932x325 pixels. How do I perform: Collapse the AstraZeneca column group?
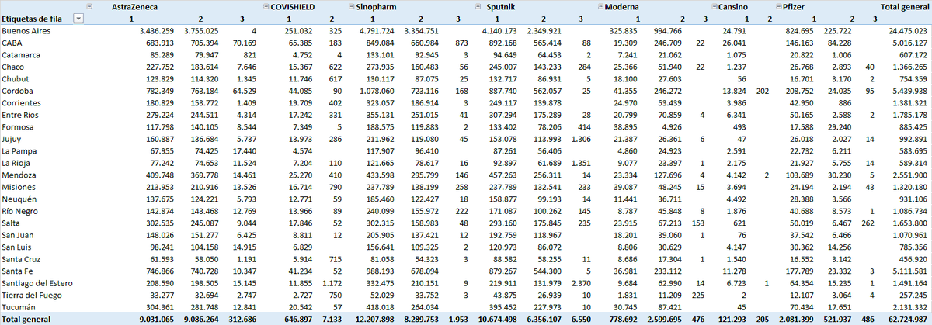[x=89, y=6]
